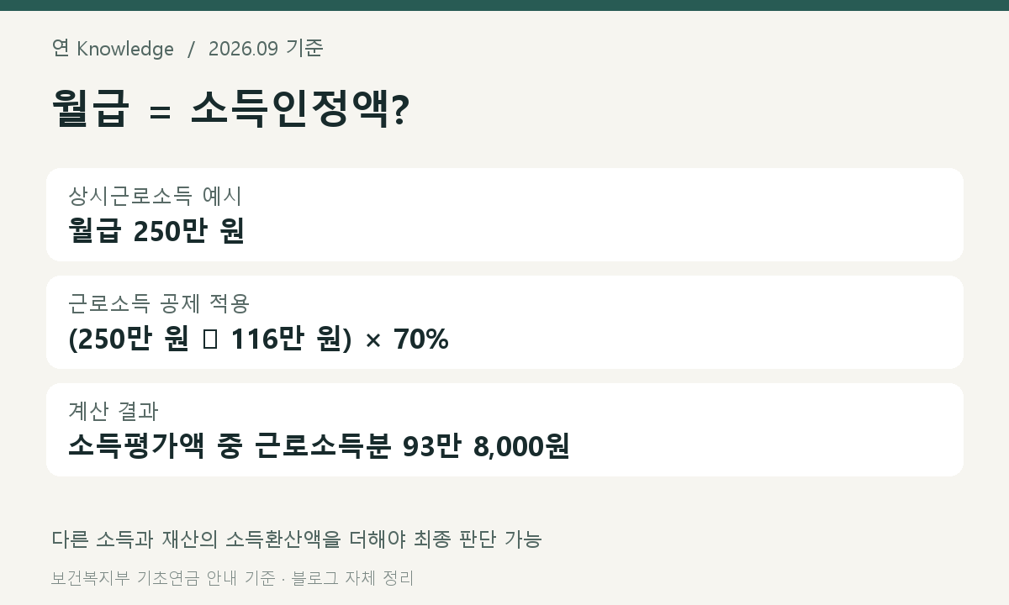Click the '월급' word in headline
This screenshot has height=605, width=1009.
[91, 109]
